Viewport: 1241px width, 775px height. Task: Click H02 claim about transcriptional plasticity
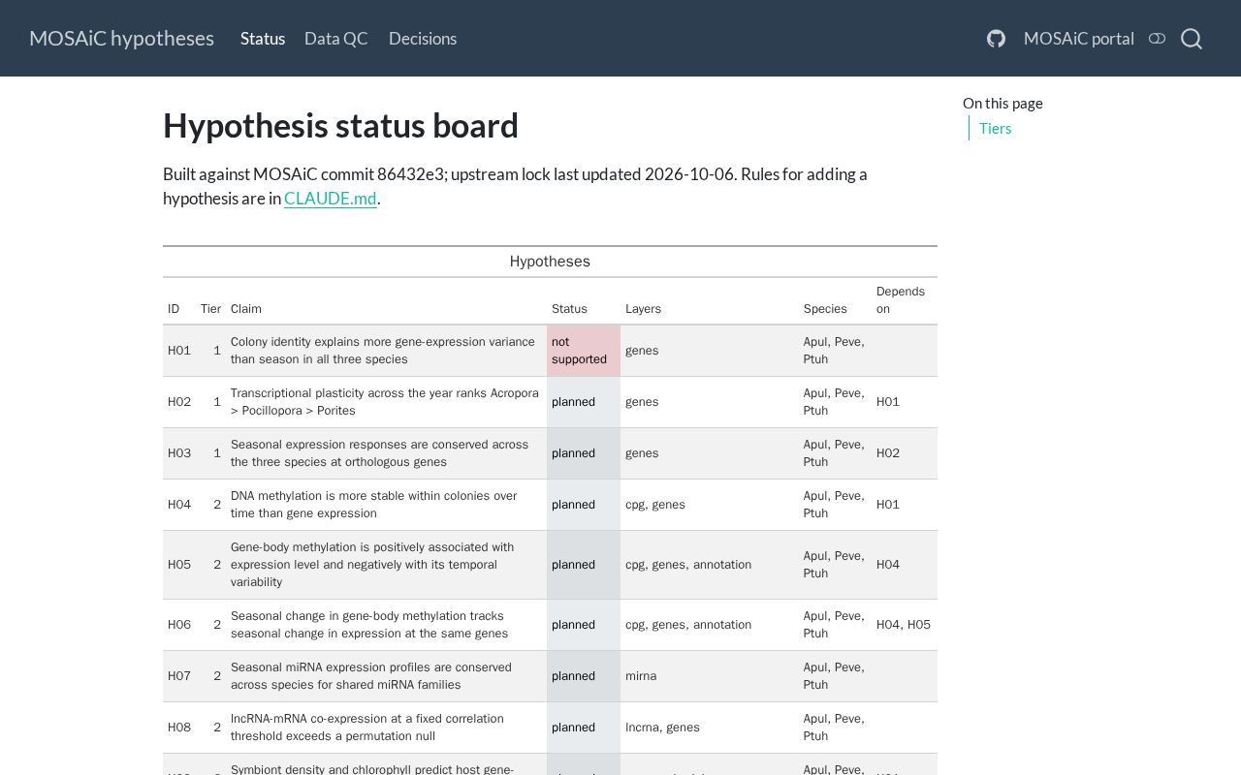(385, 402)
